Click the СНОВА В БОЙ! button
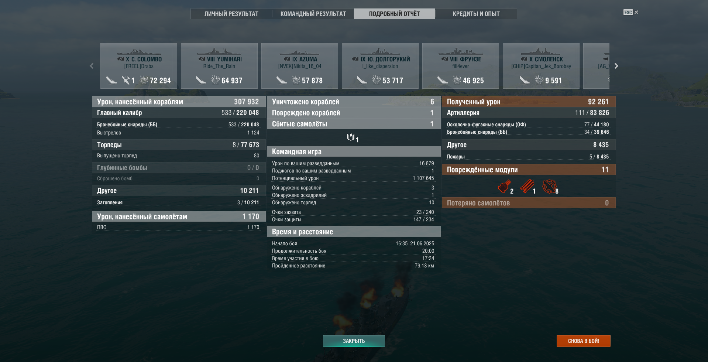Viewport: 708px width, 362px height. 584,341
